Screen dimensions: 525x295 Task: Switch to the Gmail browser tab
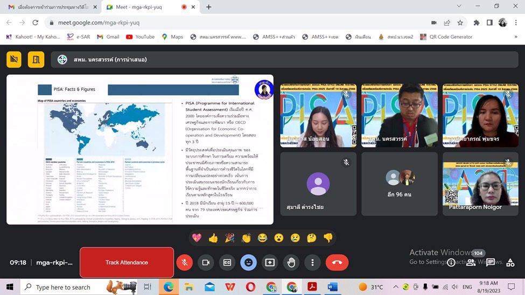(x=53, y=7)
